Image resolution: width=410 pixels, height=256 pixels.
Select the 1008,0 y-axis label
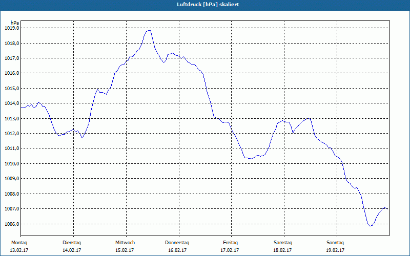click(12, 194)
